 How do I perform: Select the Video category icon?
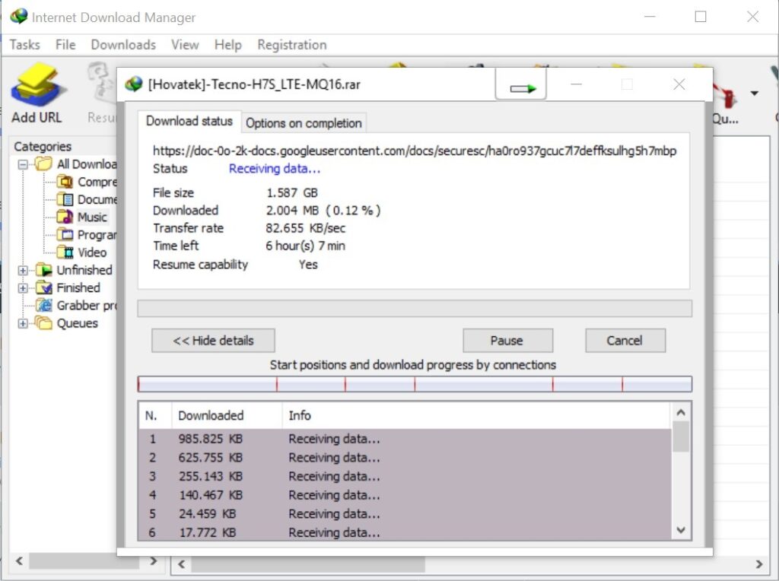point(67,252)
